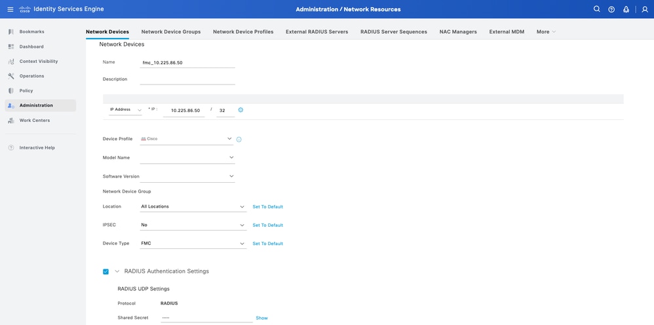
Task: Show the Shared Secret value
Action: pyautogui.click(x=261, y=318)
